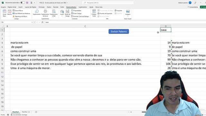Open Suplementos COM dialog
The width and height of the screenshot is (206, 116).
point(54,13)
